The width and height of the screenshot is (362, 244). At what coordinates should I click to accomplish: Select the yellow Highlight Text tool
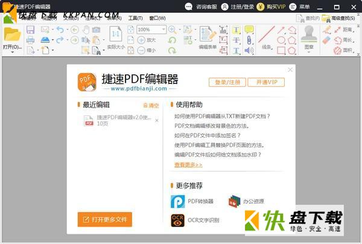click(236, 30)
